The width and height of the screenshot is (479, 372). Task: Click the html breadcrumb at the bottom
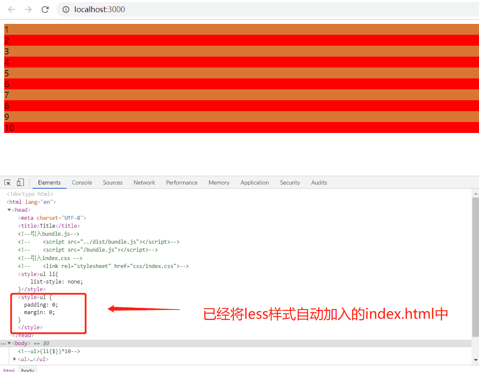tap(9, 370)
